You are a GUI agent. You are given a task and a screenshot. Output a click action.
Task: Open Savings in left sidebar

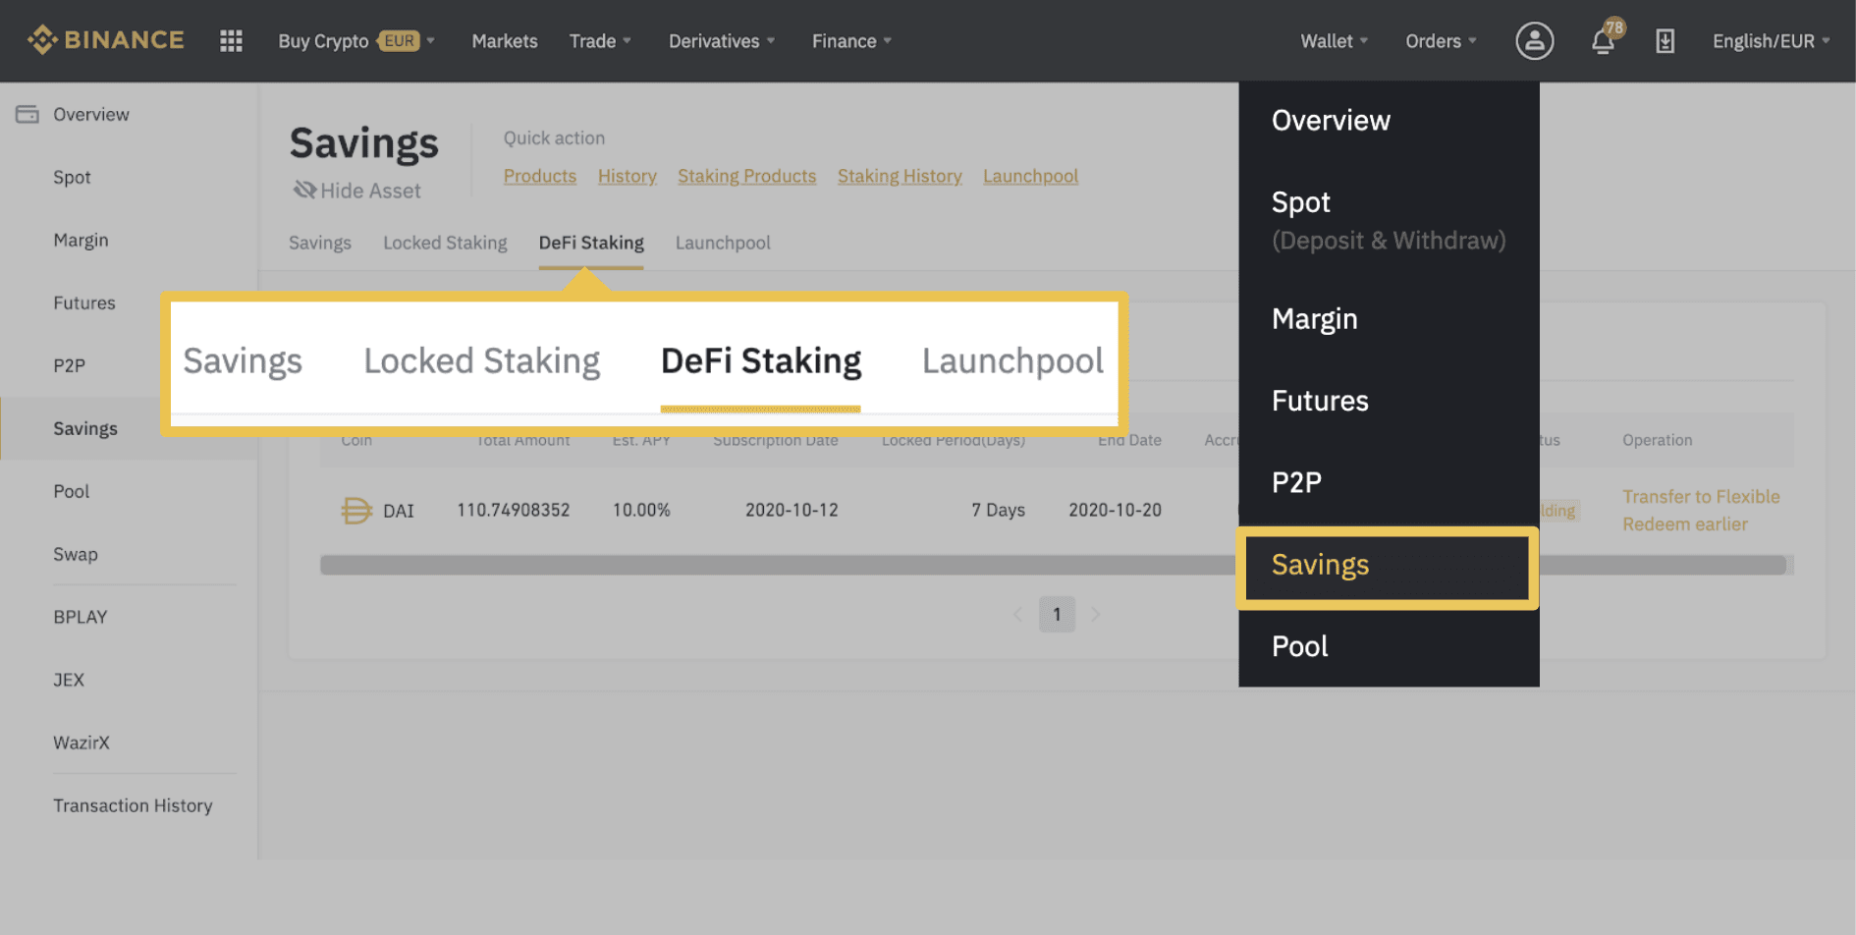click(x=84, y=428)
